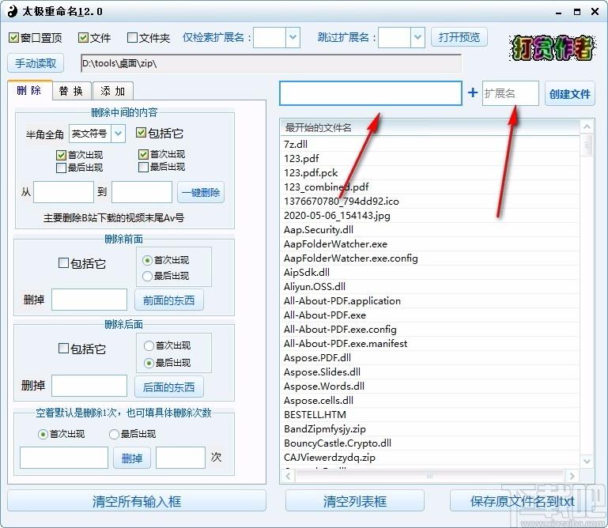
Task: Click 打开预览 button
Action: pyautogui.click(x=459, y=37)
